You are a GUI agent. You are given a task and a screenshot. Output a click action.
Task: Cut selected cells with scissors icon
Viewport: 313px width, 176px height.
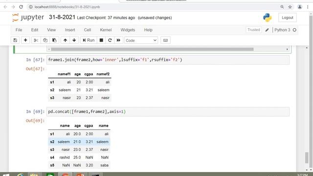pos(36,40)
